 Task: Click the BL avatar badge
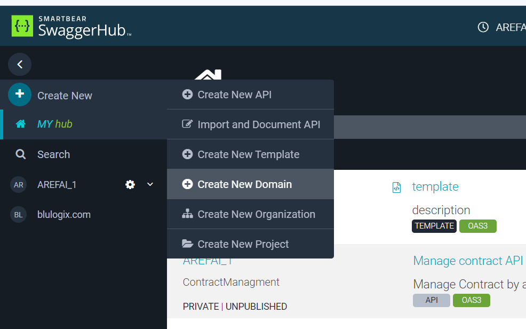(x=19, y=215)
